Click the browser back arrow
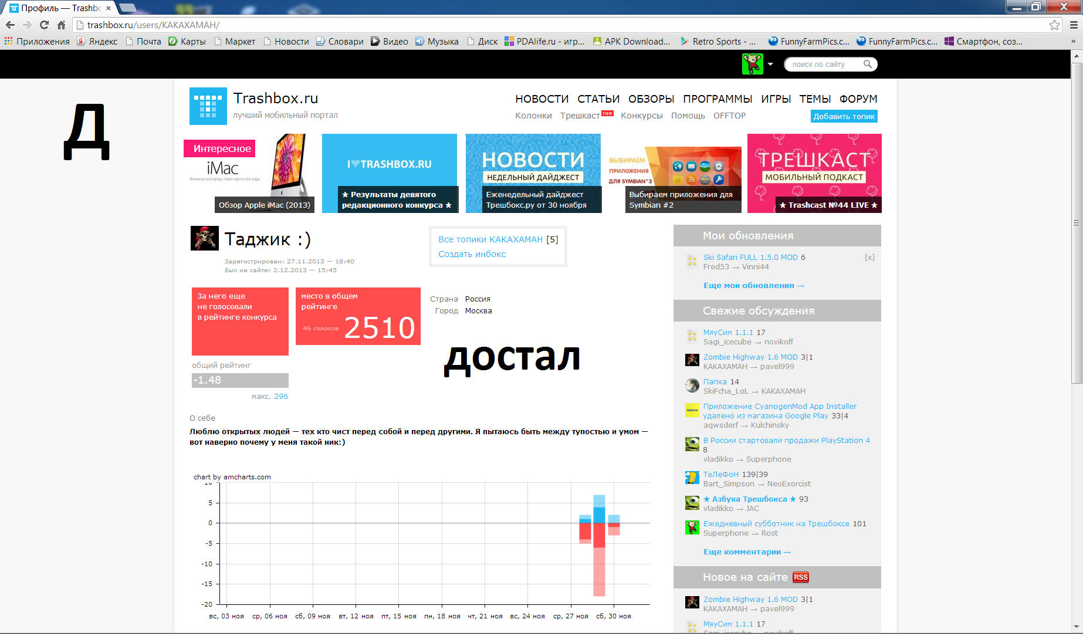Viewport: 1083px width, 636px height. tap(10, 25)
